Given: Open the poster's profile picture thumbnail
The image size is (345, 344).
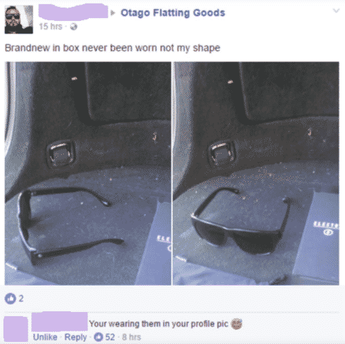Looking at the screenshot, I should [19, 19].
